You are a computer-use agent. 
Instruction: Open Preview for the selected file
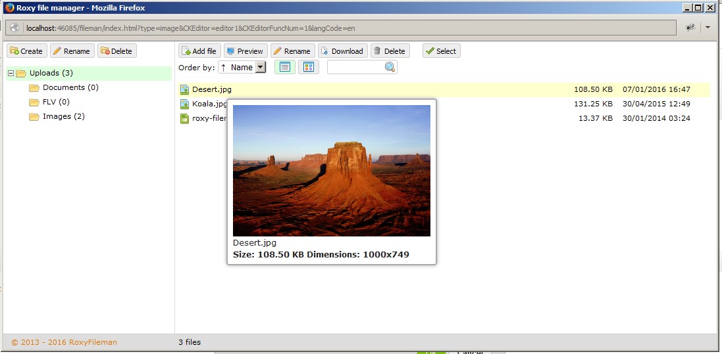click(245, 51)
